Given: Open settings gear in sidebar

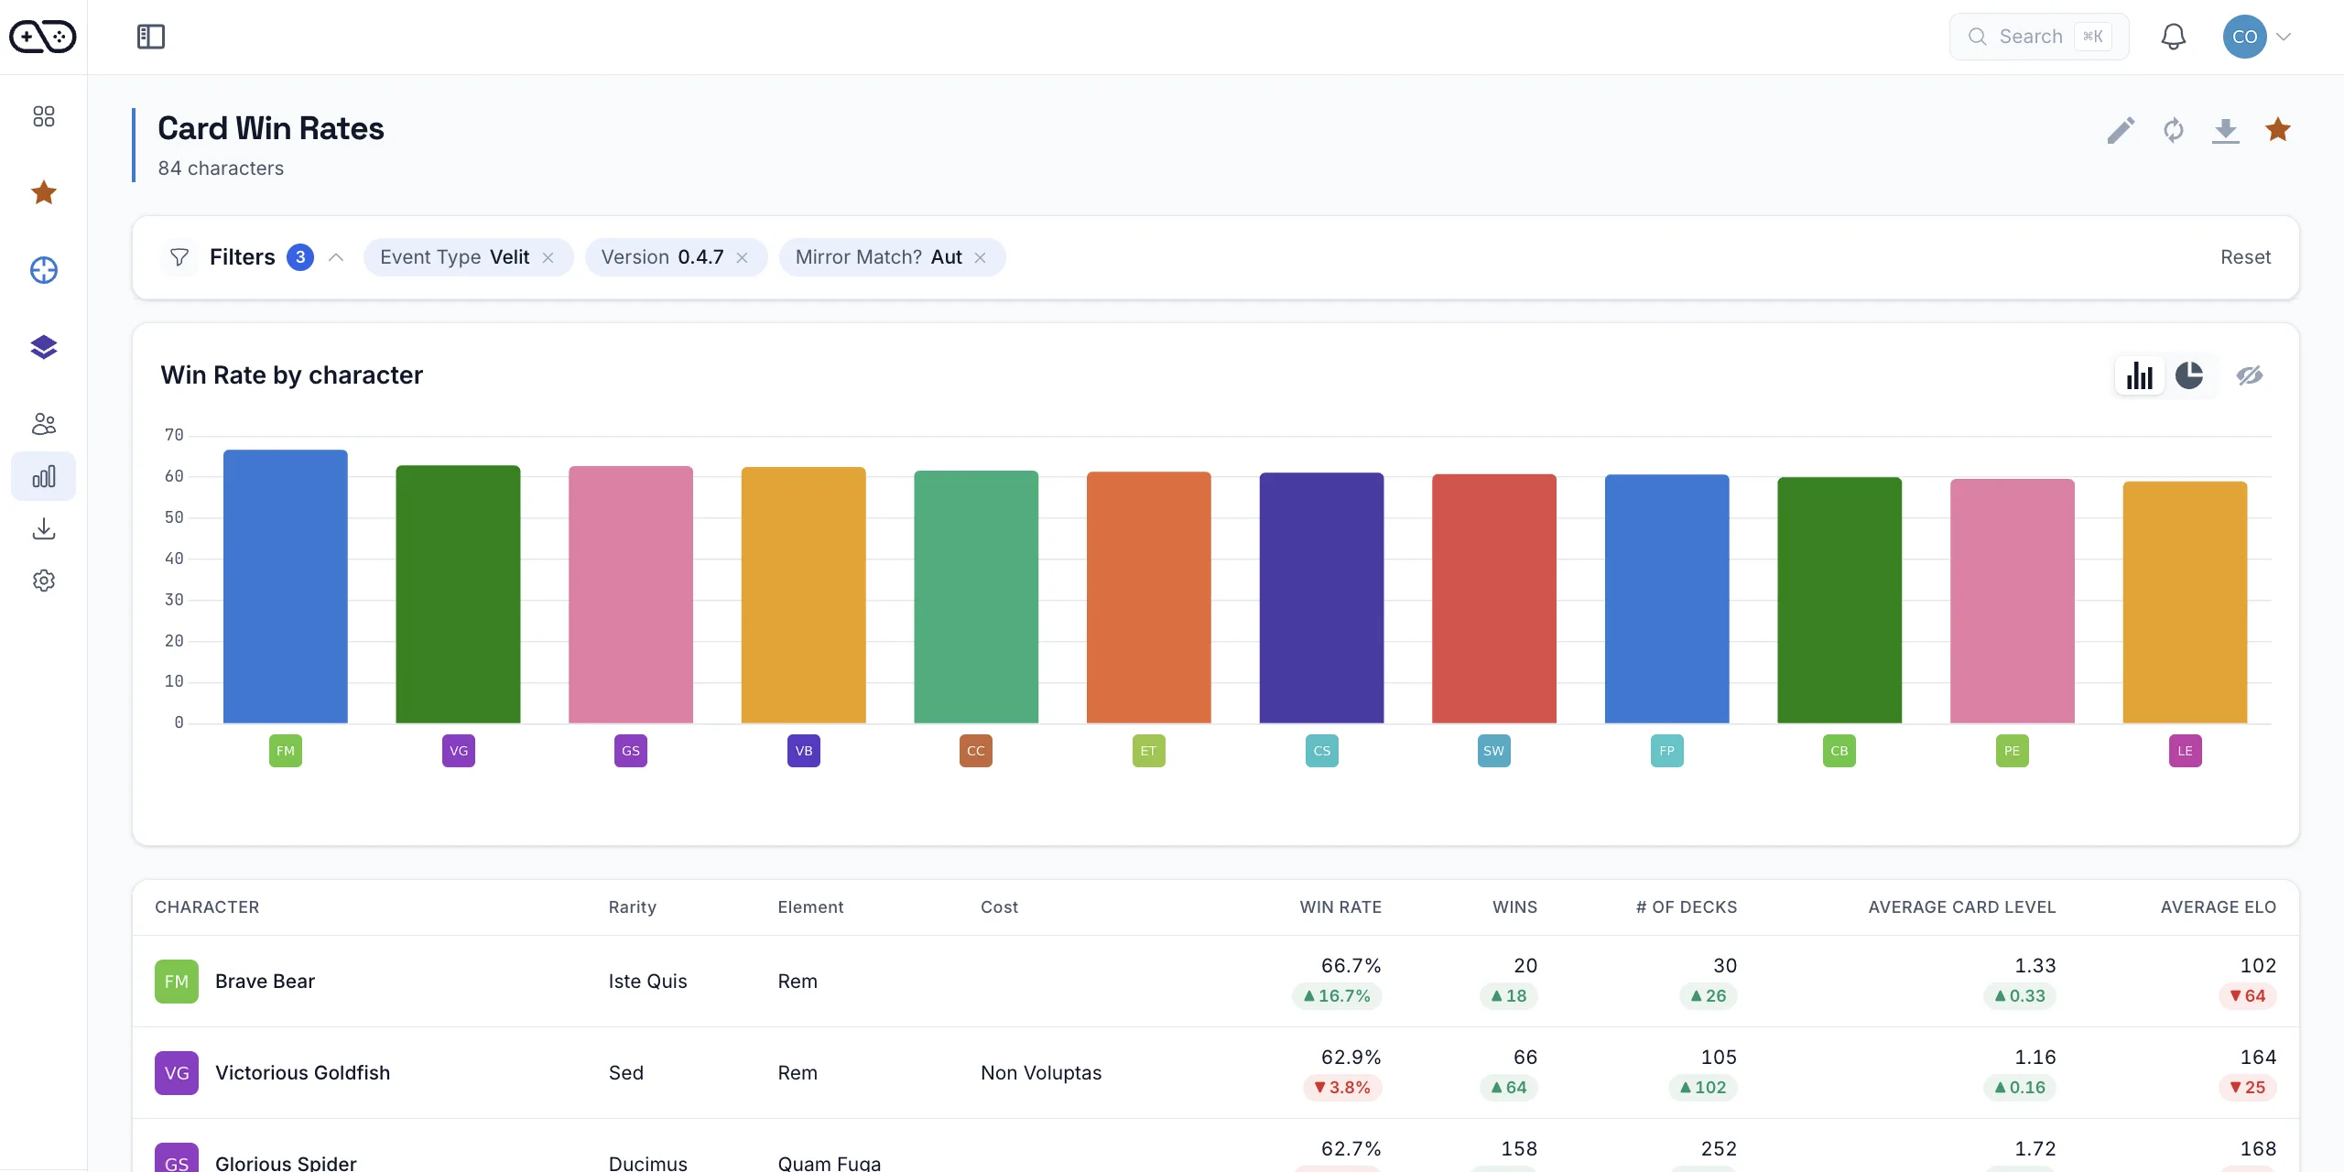Looking at the screenshot, I should [x=44, y=581].
